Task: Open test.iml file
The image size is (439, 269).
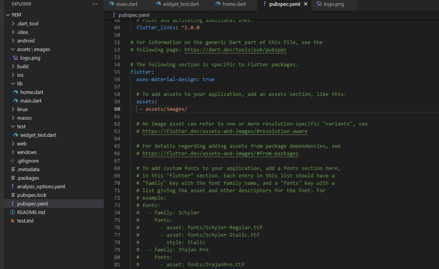Action: 25,221
